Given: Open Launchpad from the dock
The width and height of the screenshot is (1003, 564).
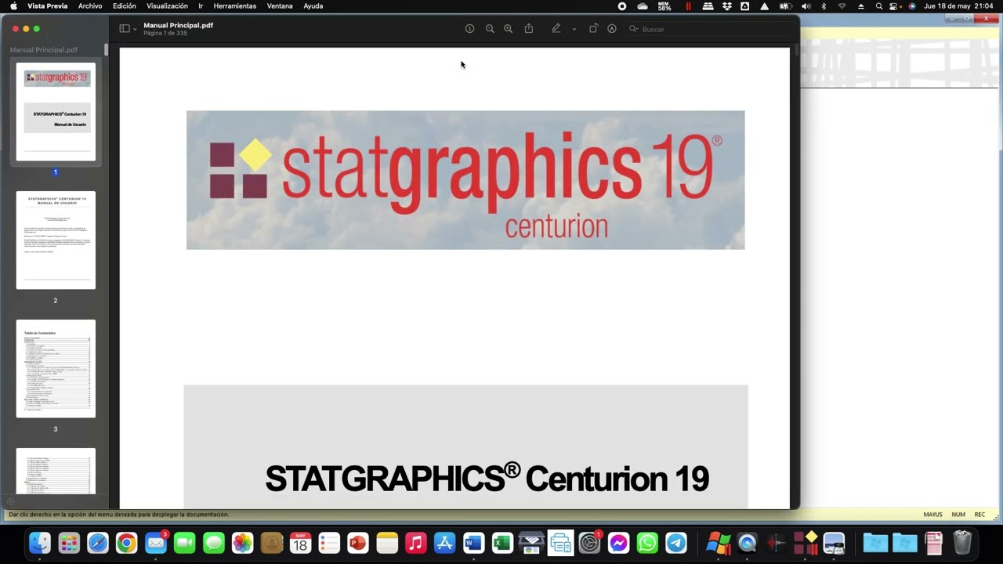Looking at the screenshot, I should (x=69, y=543).
